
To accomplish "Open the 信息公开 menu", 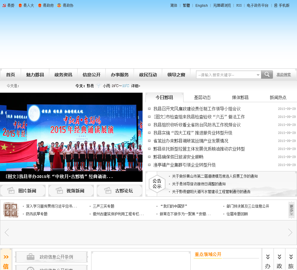I will coord(91,75).
